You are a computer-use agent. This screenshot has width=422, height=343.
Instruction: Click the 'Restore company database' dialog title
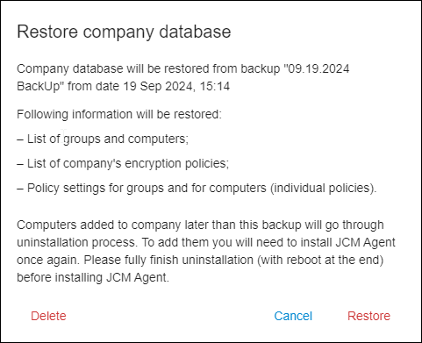click(x=124, y=32)
